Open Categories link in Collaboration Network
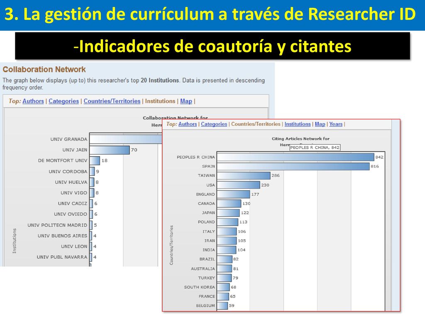 [x=64, y=101]
